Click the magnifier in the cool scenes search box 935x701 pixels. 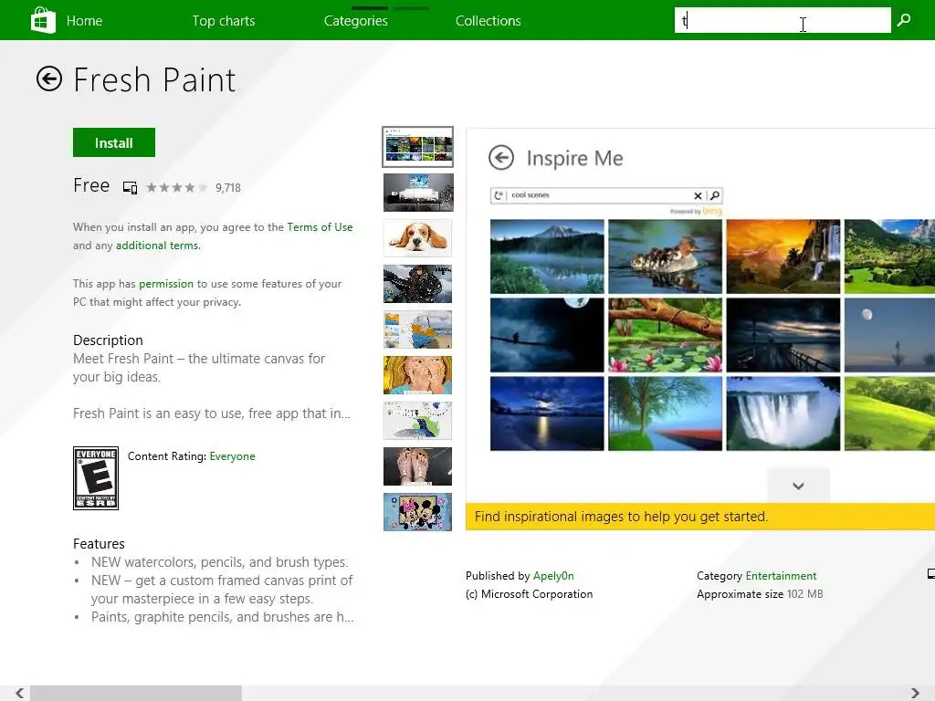[715, 195]
